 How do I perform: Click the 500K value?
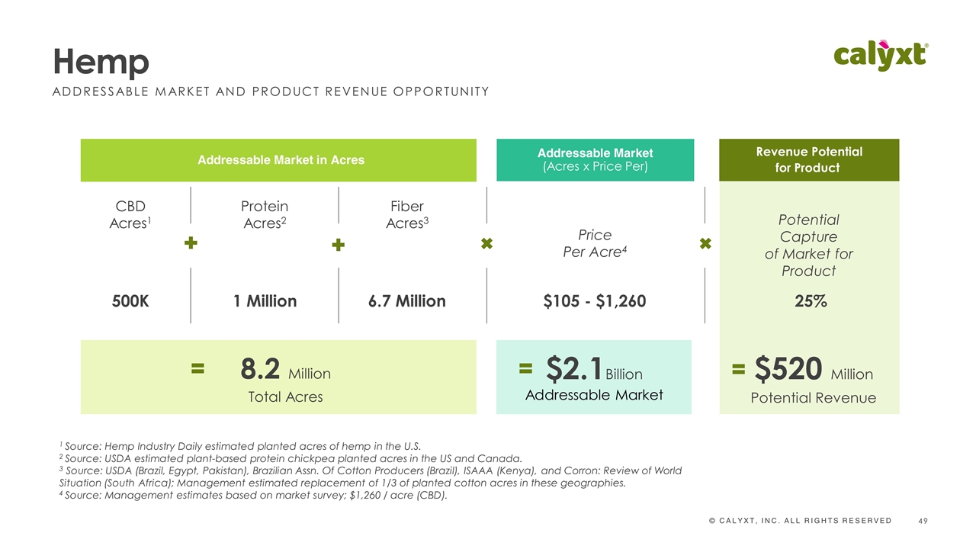[130, 301]
